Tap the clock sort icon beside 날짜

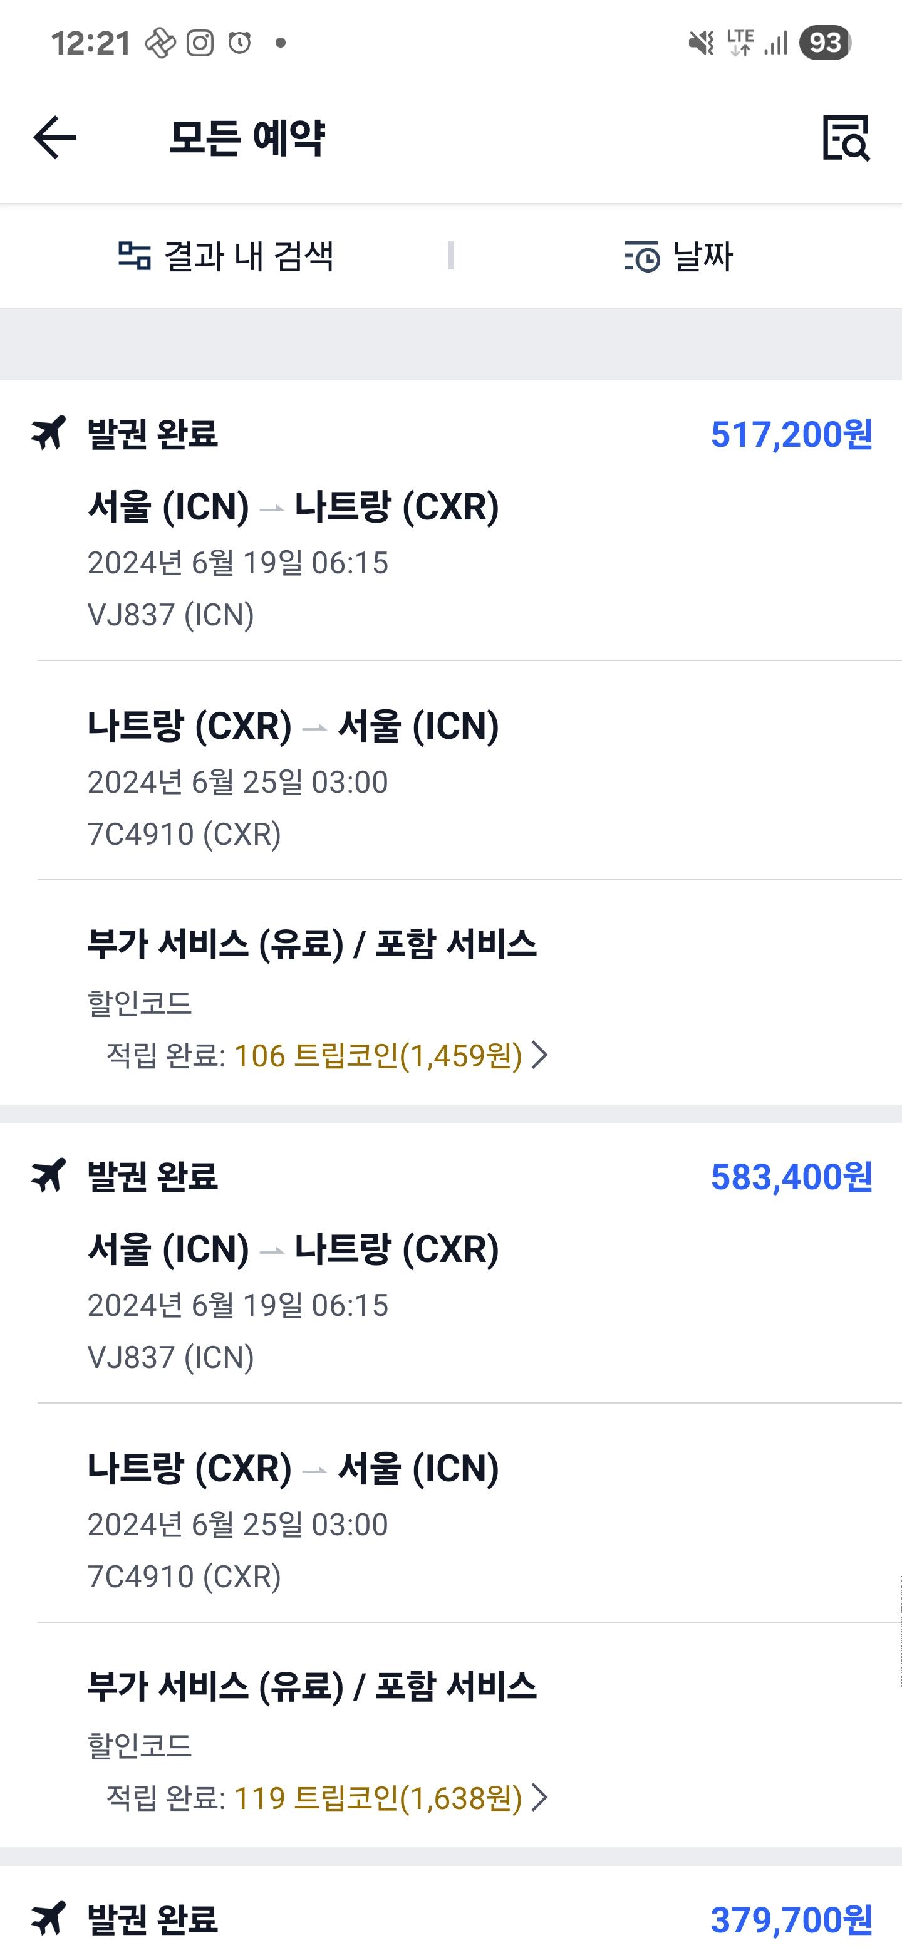tap(642, 256)
